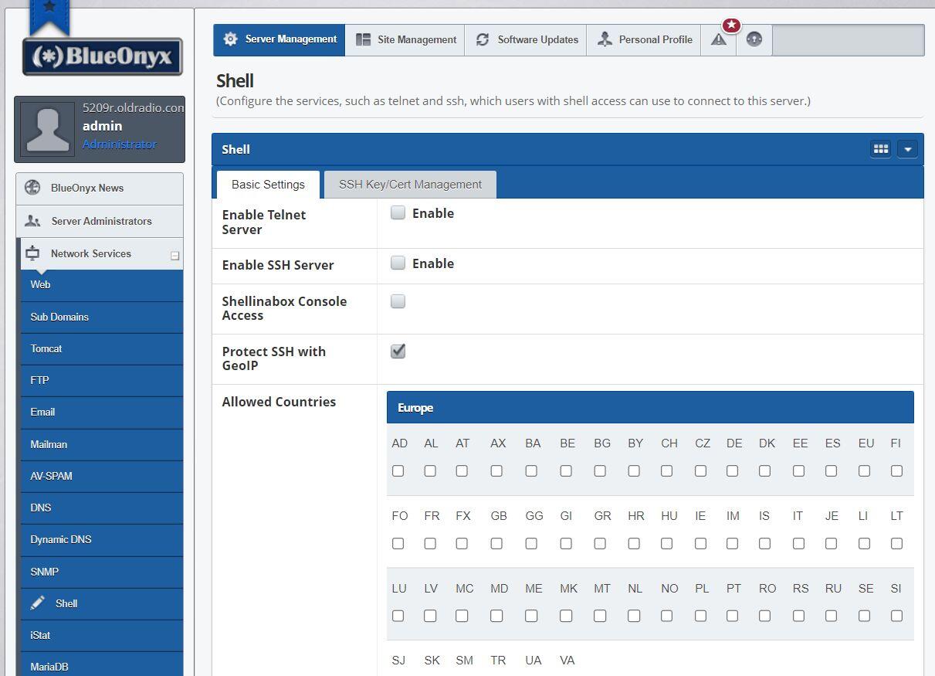Open Tomcat settings in sidebar
This screenshot has width=935, height=676.
(x=102, y=349)
